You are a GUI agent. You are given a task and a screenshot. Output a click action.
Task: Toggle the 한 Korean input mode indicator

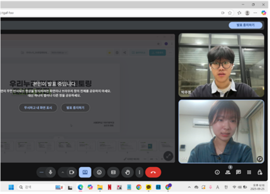coord(226,187)
